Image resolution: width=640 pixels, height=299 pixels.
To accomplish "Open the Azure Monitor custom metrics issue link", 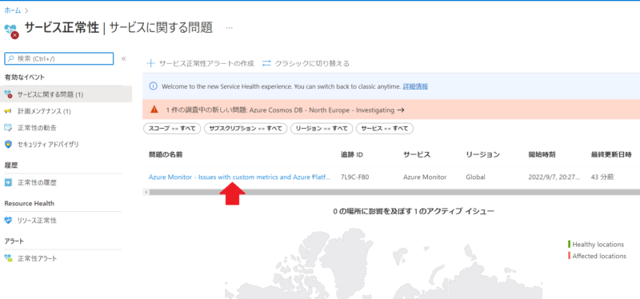I will point(239,177).
